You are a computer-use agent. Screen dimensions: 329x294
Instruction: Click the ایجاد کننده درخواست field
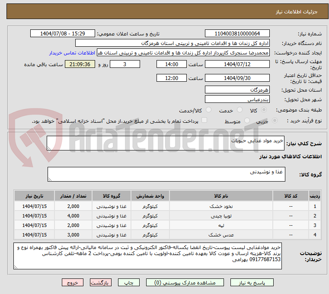[x=183, y=53]
